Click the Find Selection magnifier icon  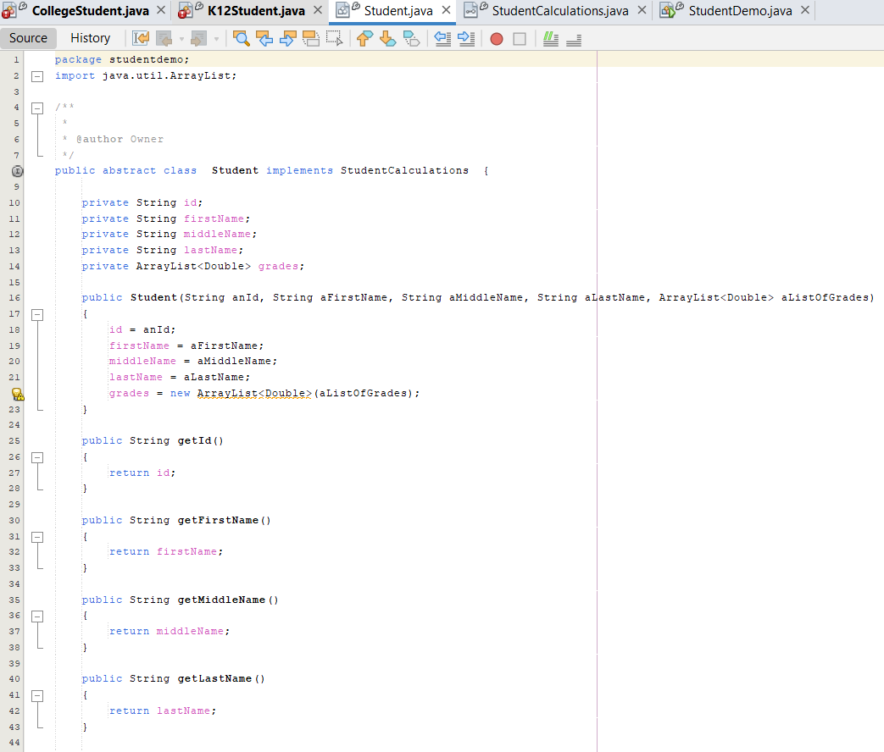(242, 38)
